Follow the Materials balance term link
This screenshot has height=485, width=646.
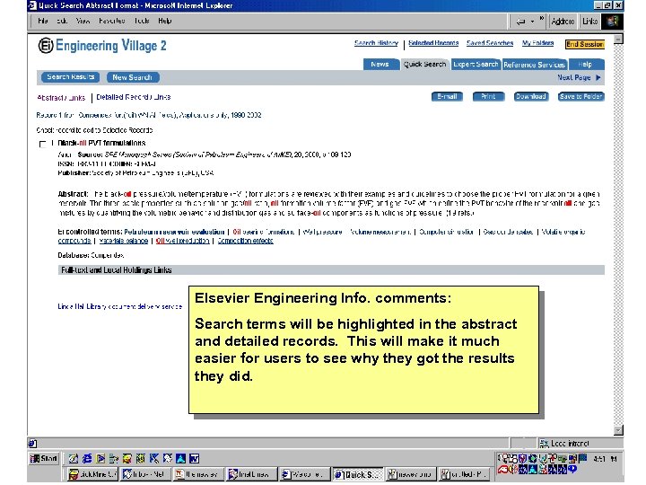pyautogui.click(x=124, y=241)
